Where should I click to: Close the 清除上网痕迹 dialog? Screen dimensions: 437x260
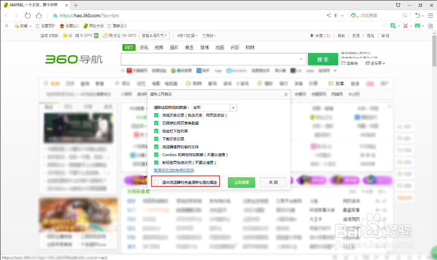(286, 95)
